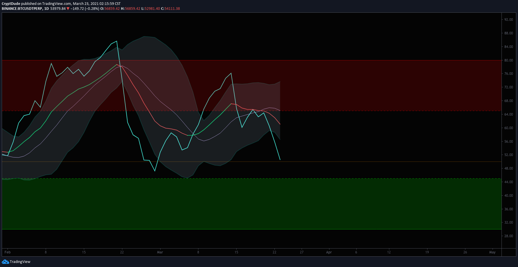Viewport: 518px width, 267px height.
Task: Click the 26 date label on time axis
Action: click(x=465, y=252)
